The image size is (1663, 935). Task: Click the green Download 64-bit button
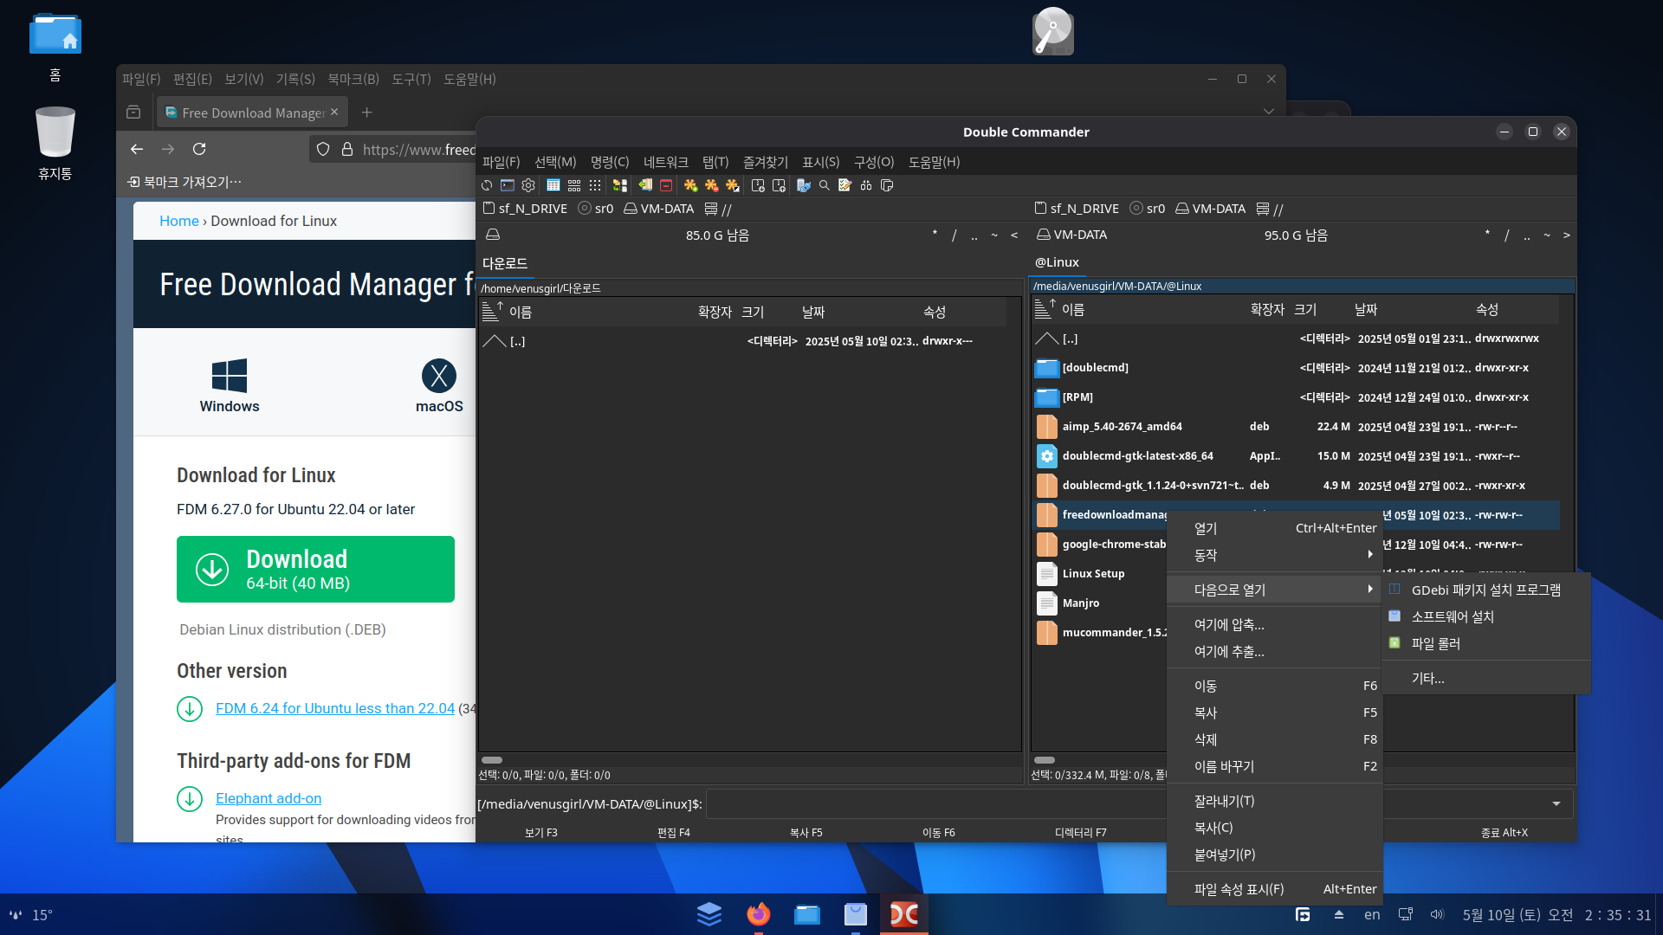pyautogui.click(x=315, y=569)
